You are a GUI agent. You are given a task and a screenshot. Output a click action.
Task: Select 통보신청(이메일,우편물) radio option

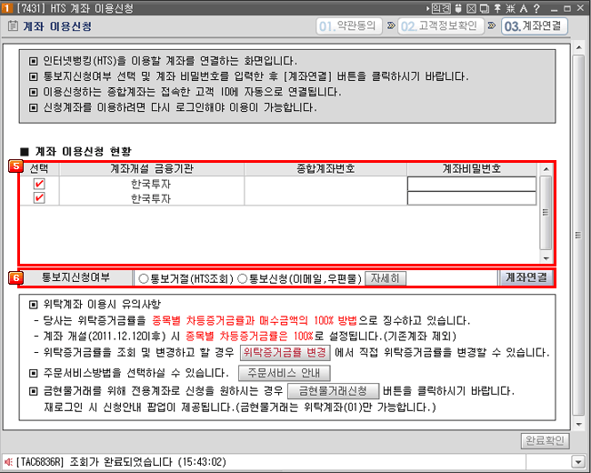pos(243,278)
